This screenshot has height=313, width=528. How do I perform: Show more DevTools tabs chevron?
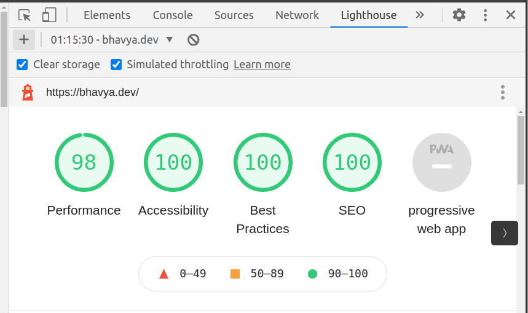coord(420,15)
